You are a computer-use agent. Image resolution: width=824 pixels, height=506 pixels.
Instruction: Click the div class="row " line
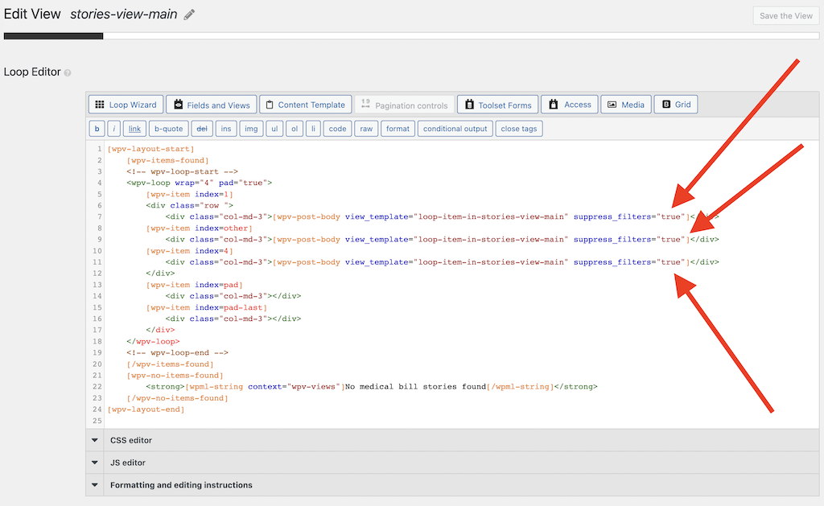tap(190, 205)
